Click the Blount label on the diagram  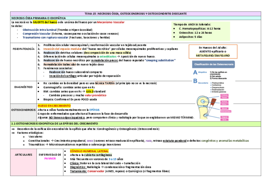[224, 109]
